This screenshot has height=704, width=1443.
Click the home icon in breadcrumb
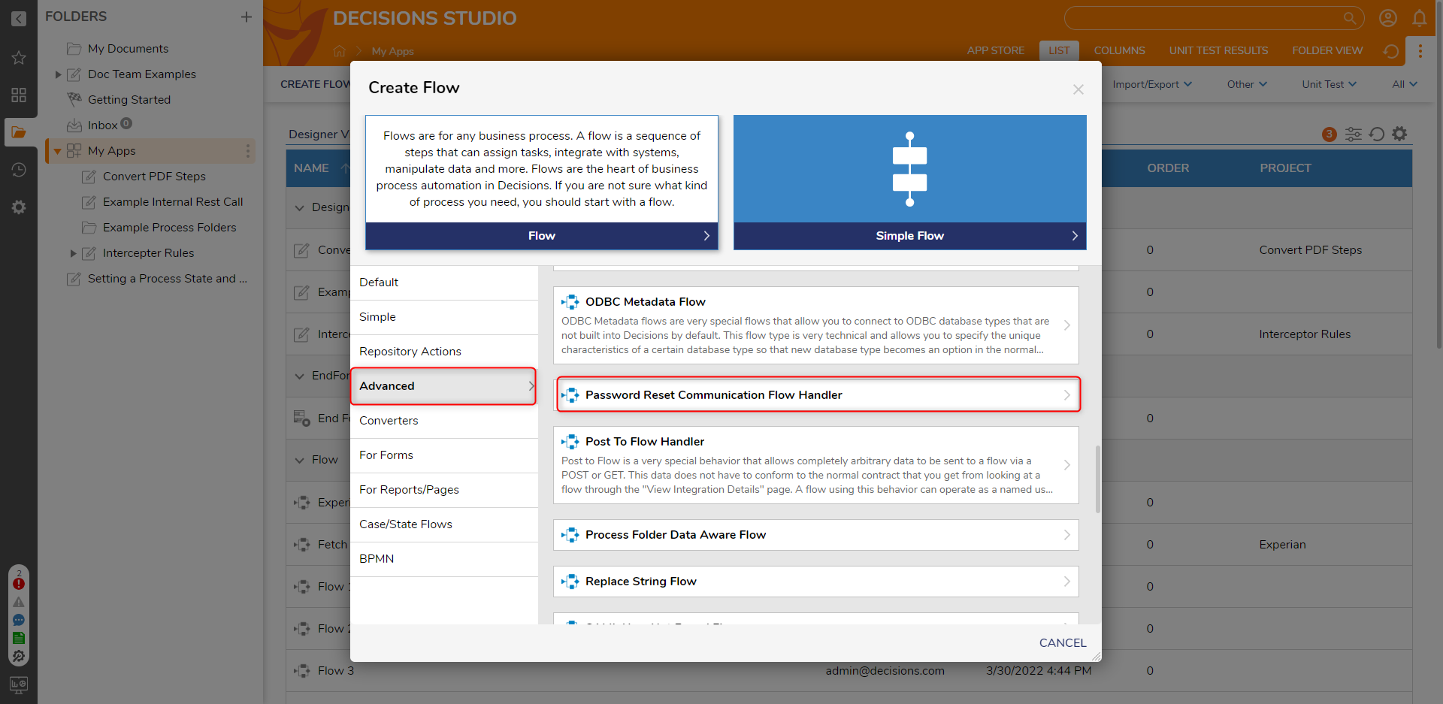coord(340,51)
